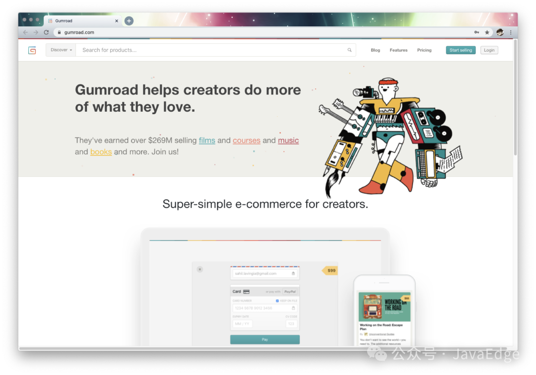Image resolution: width=536 pixels, height=375 pixels.
Task: Toggle the Keep on file checkbox
Action: pyautogui.click(x=277, y=301)
